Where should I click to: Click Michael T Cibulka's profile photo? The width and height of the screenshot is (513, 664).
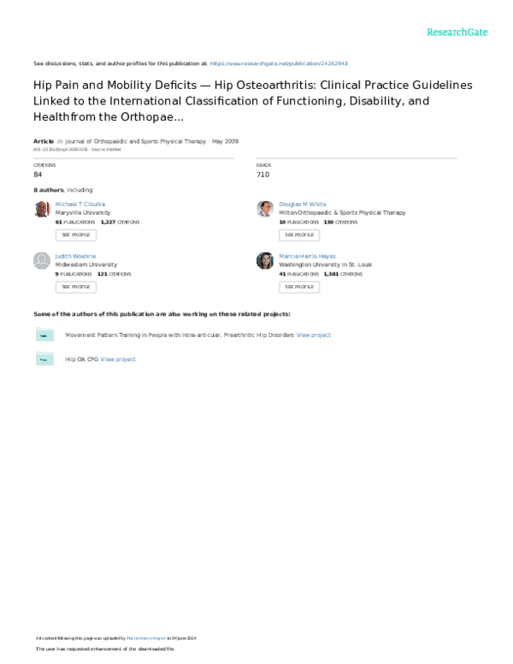[42, 210]
